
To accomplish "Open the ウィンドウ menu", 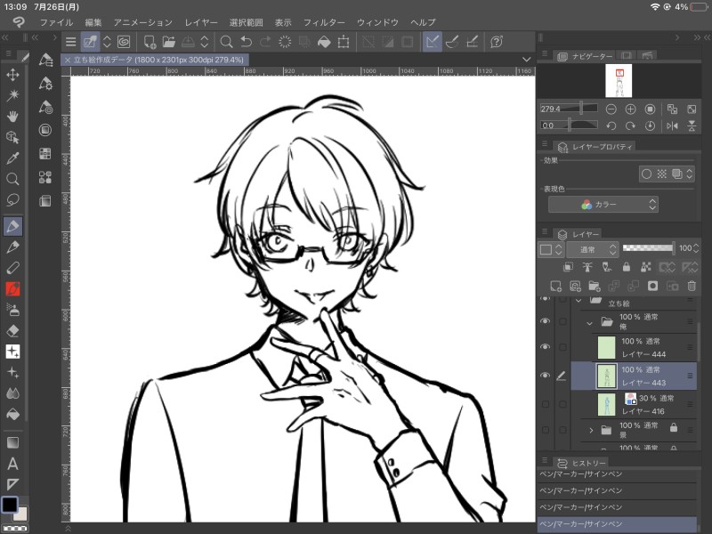I will pyautogui.click(x=377, y=22).
